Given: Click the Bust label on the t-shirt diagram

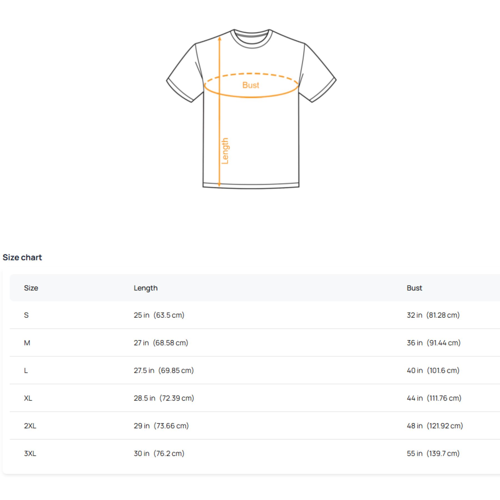Looking at the screenshot, I should (251, 85).
